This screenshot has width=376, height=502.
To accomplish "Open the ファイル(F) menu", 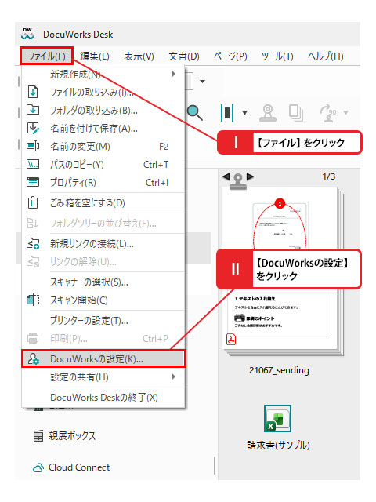I will tap(47, 56).
